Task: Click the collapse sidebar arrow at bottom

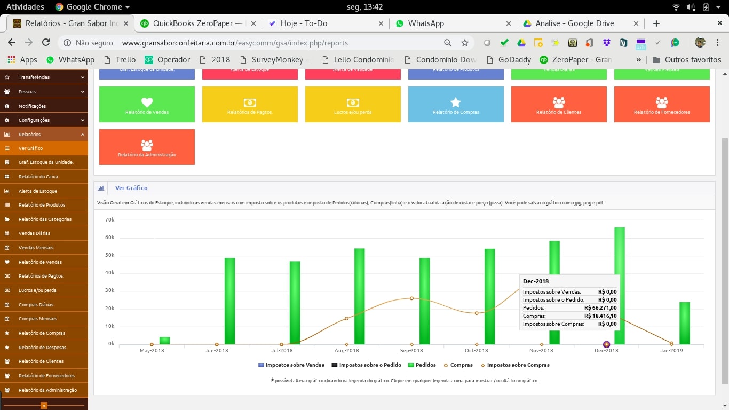Action: click(44, 405)
